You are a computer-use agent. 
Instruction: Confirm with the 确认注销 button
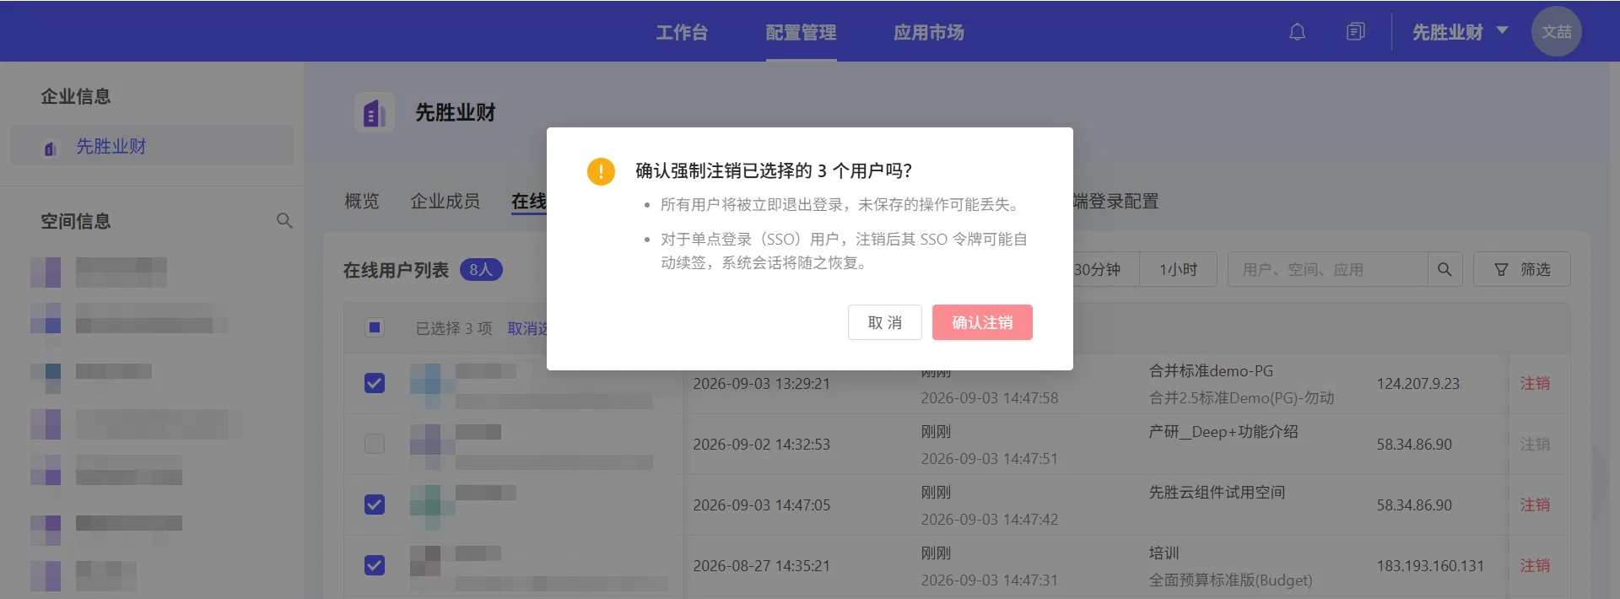tap(982, 322)
